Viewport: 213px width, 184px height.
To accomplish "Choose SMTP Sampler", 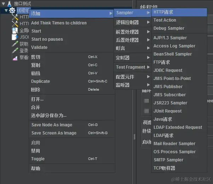I will 179,160.
